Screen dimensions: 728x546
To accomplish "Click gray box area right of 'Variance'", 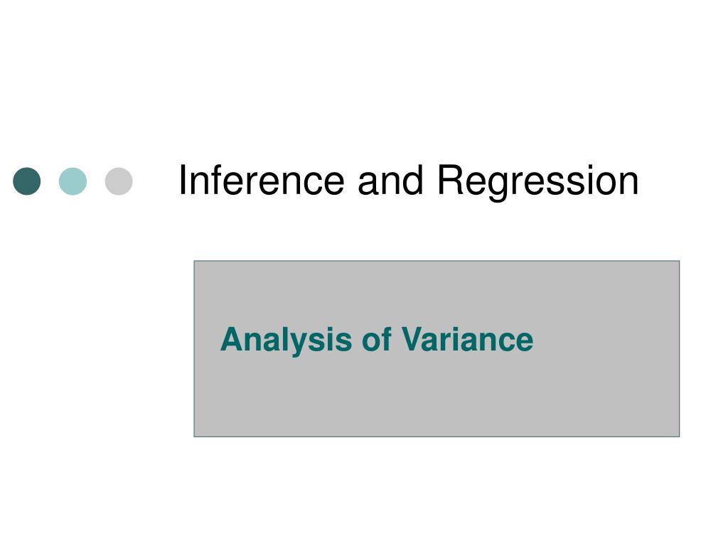I will point(606,340).
